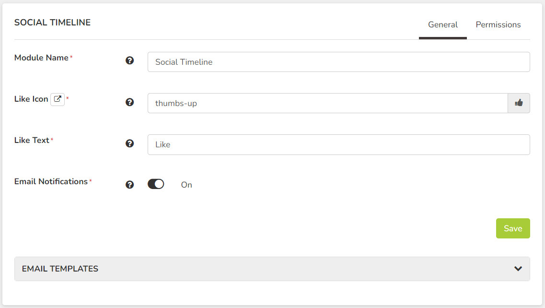
Task: Open the Permissions tab
Action: (x=498, y=25)
